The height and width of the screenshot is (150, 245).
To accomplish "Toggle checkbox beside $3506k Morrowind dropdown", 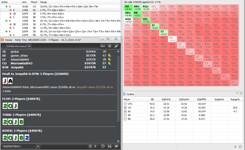I will tap(3, 46).
